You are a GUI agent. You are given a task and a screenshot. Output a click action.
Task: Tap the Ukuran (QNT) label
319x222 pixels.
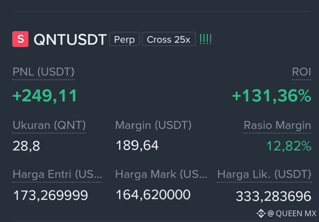49,125
